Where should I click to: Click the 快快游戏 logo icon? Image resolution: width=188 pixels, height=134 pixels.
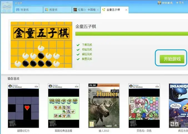[x=159, y=2]
